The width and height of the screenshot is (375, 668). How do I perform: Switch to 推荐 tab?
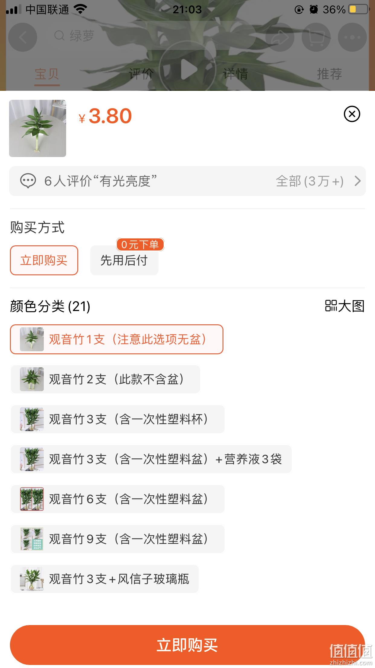click(x=329, y=74)
